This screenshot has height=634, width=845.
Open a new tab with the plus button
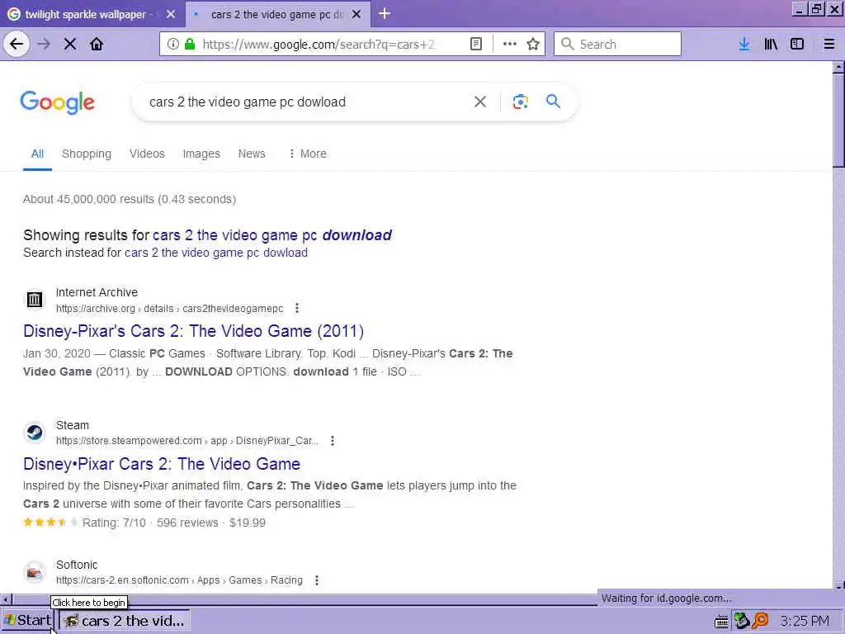tap(385, 13)
